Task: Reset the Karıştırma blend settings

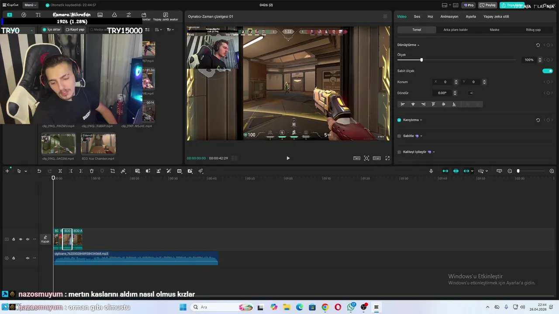Action: [538, 120]
